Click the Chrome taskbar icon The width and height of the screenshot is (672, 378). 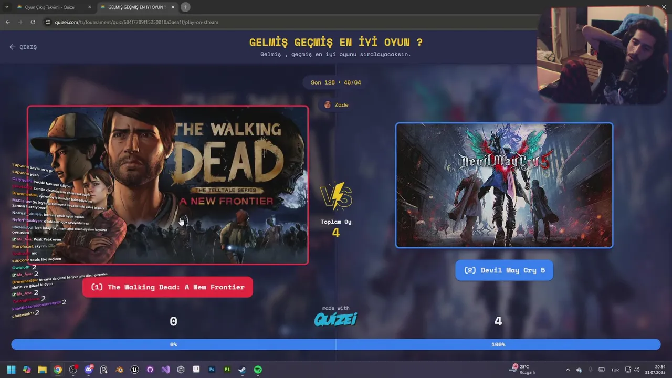58,370
